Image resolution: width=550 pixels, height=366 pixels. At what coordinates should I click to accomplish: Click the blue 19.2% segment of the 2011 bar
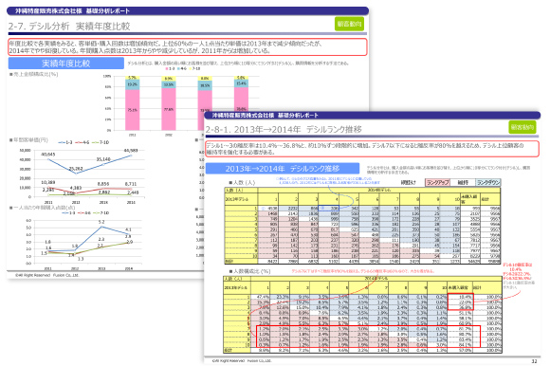pos(132,84)
